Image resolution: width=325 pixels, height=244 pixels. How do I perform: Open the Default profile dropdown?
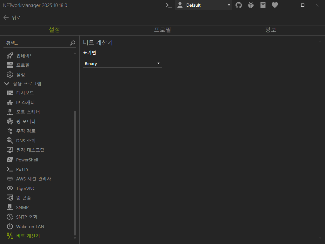pyautogui.click(x=203, y=5)
